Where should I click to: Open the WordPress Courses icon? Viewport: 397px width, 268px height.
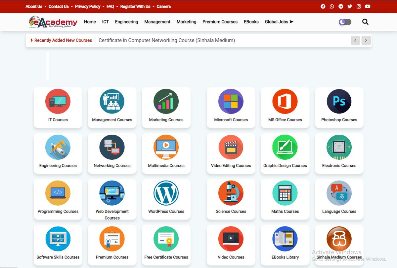166,193
